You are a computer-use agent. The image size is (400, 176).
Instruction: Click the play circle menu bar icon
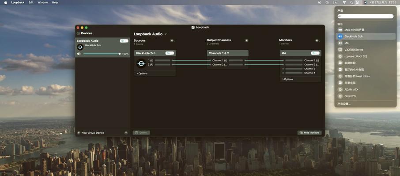tap(320, 2)
